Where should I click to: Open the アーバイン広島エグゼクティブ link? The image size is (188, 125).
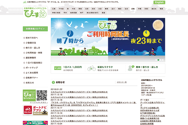click(x=152, y=104)
